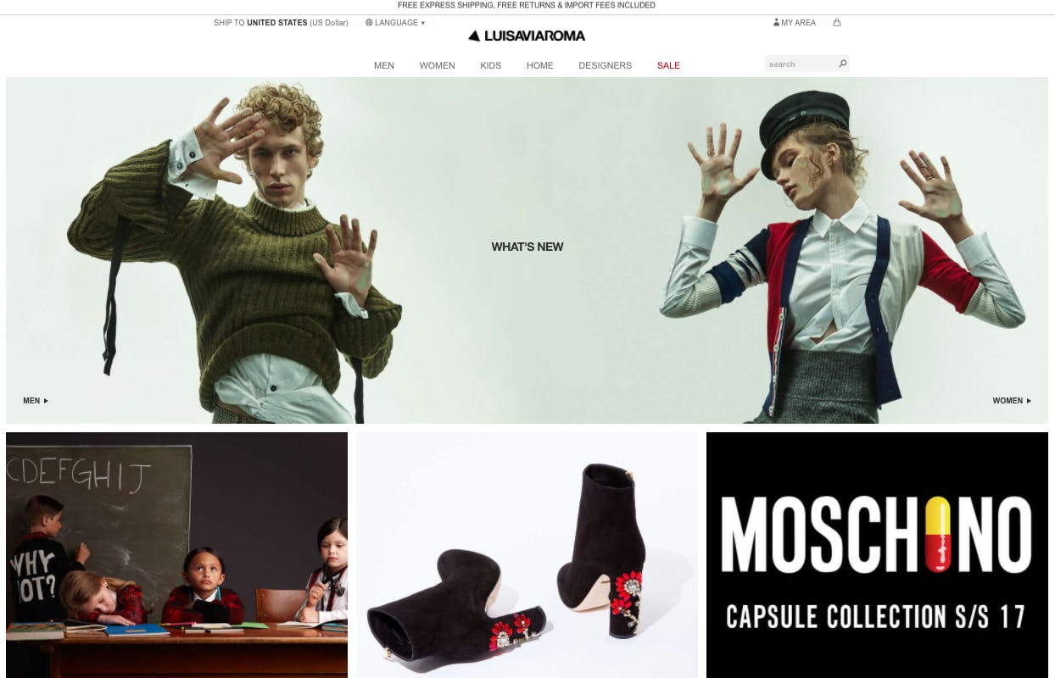
Task: Open the black embellished boots tile
Action: 527,555
